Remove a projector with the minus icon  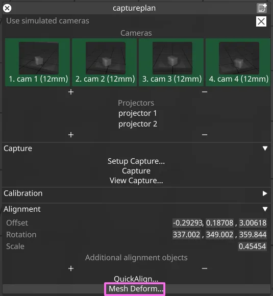(205, 135)
